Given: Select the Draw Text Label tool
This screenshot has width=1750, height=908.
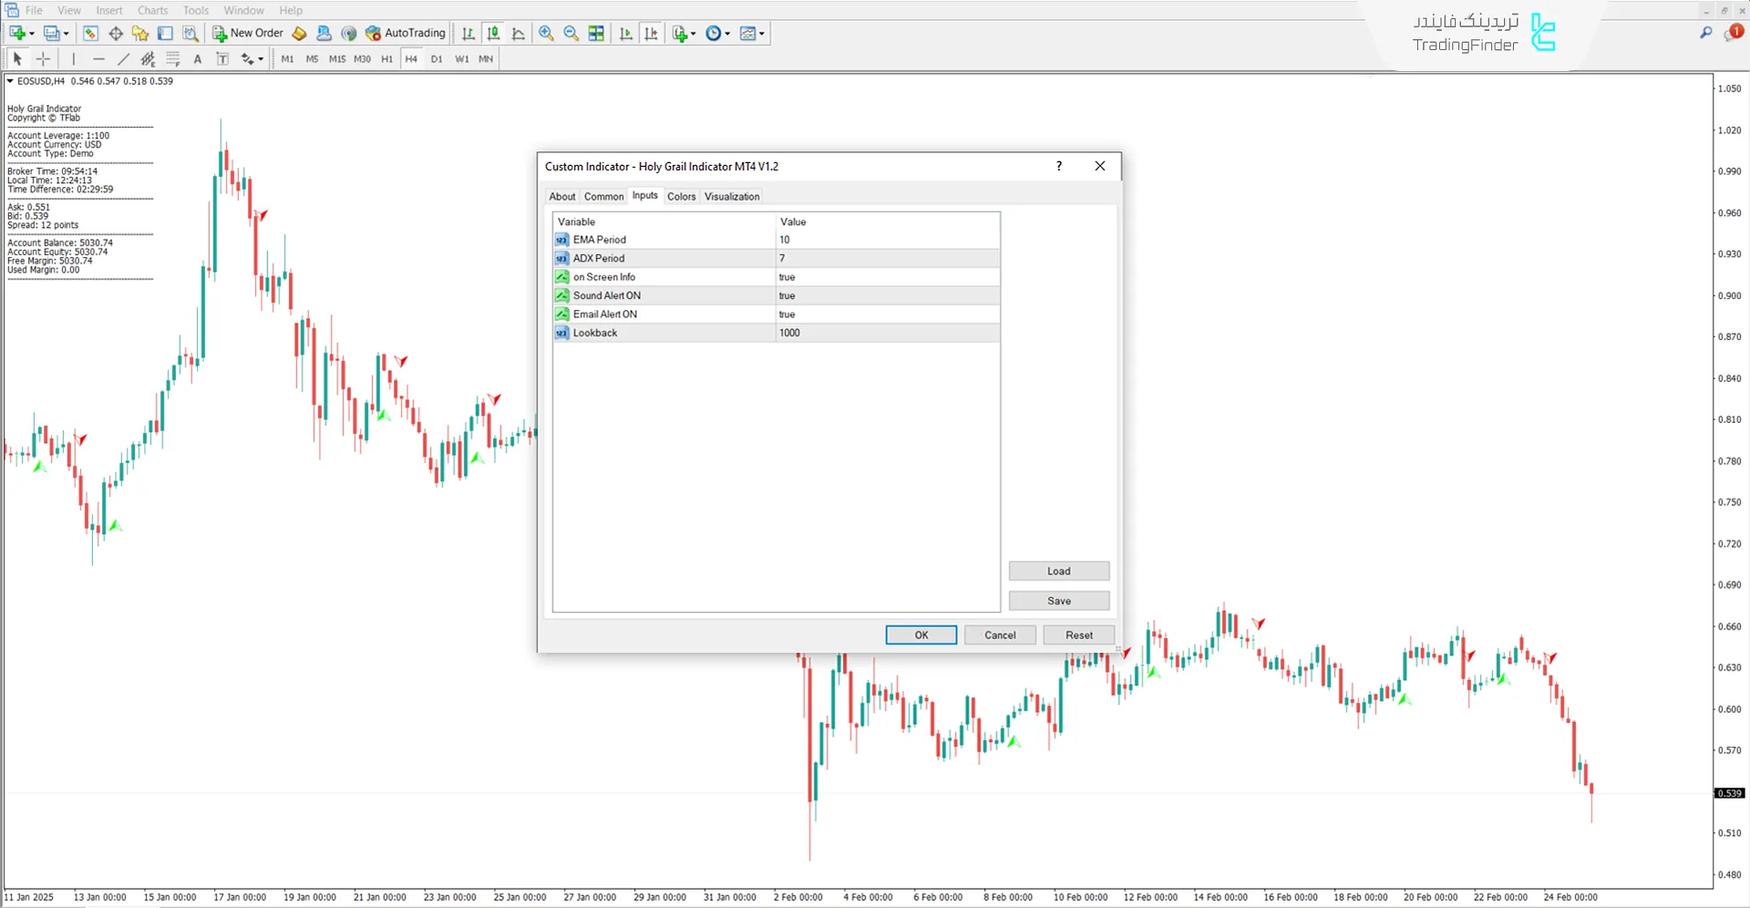Looking at the screenshot, I should (221, 59).
